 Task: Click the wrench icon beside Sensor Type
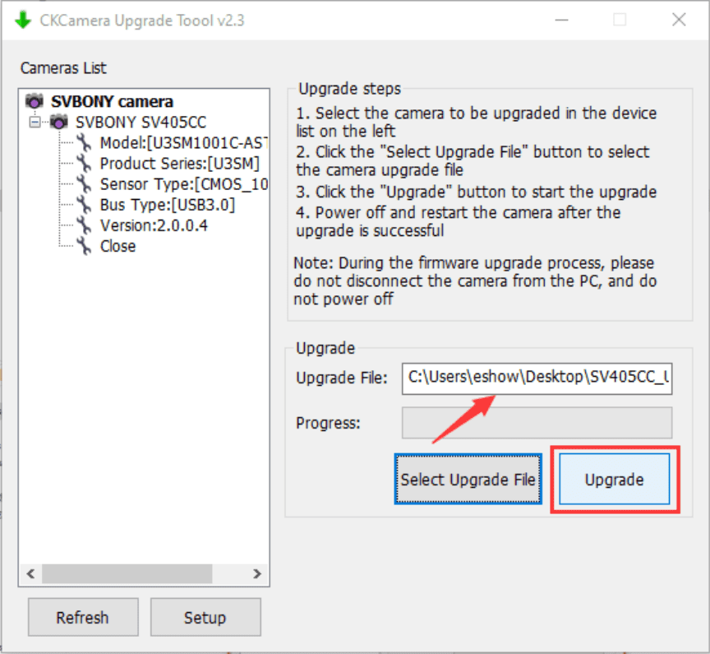pyautogui.click(x=84, y=184)
